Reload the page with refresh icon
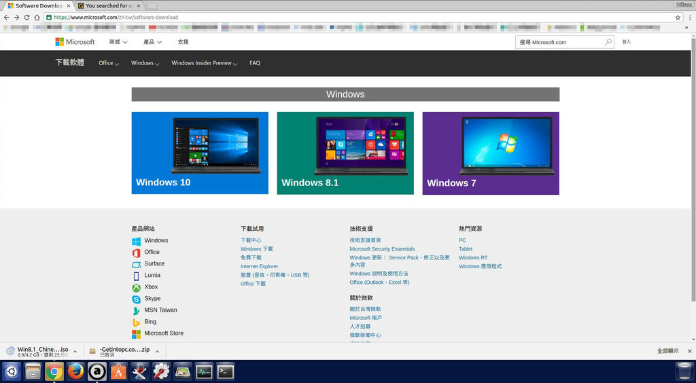The height and width of the screenshot is (383, 696). click(x=27, y=17)
